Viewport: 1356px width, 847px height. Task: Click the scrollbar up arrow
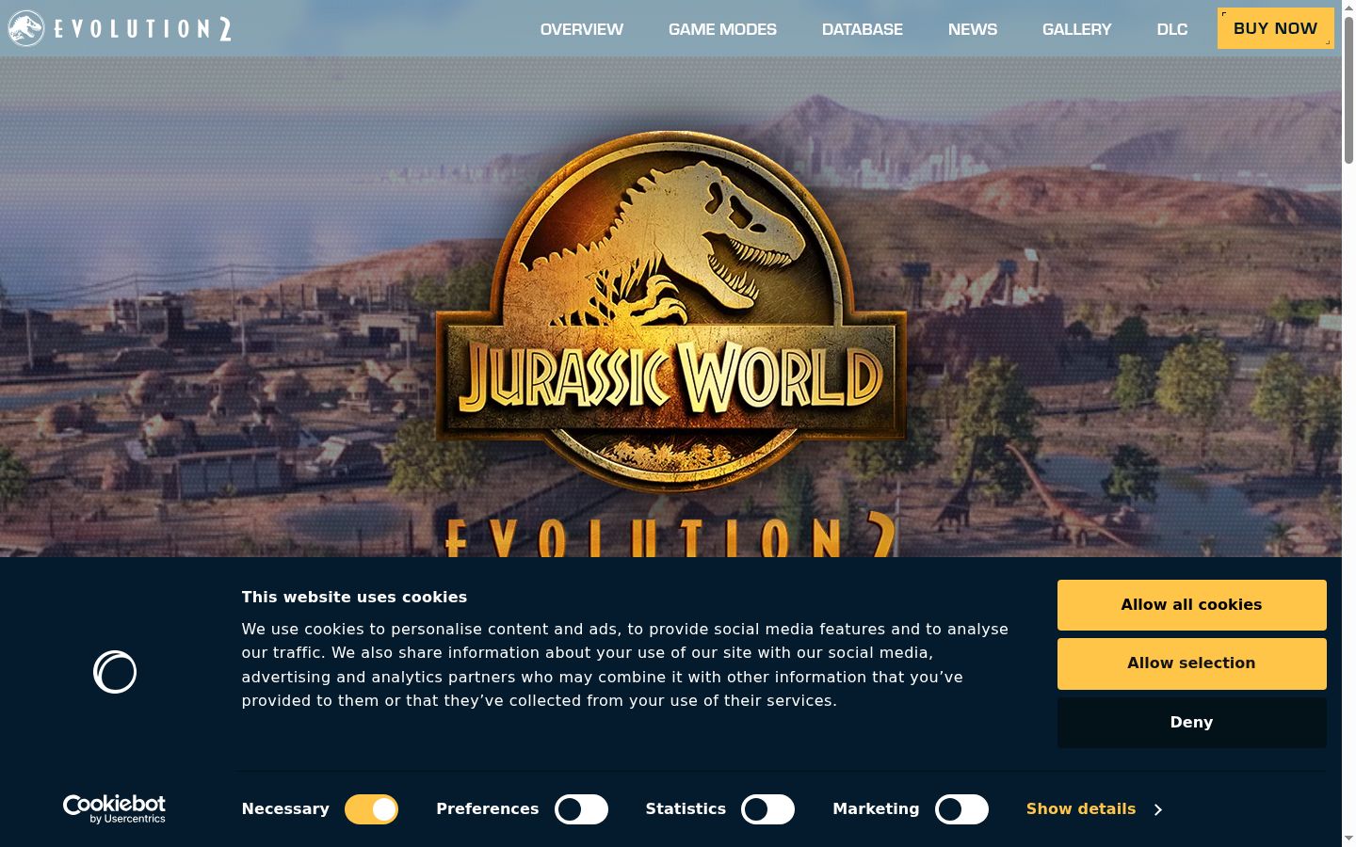point(1348,8)
